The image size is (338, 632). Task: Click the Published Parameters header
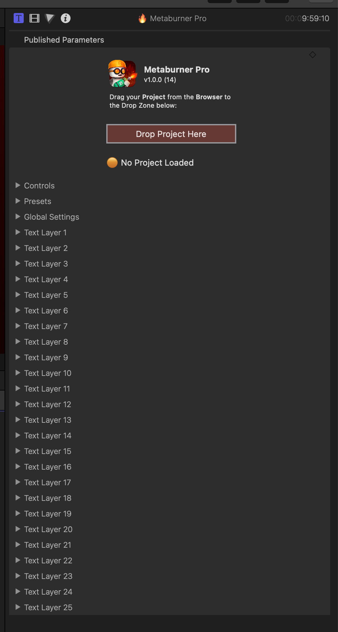(64, 40)
